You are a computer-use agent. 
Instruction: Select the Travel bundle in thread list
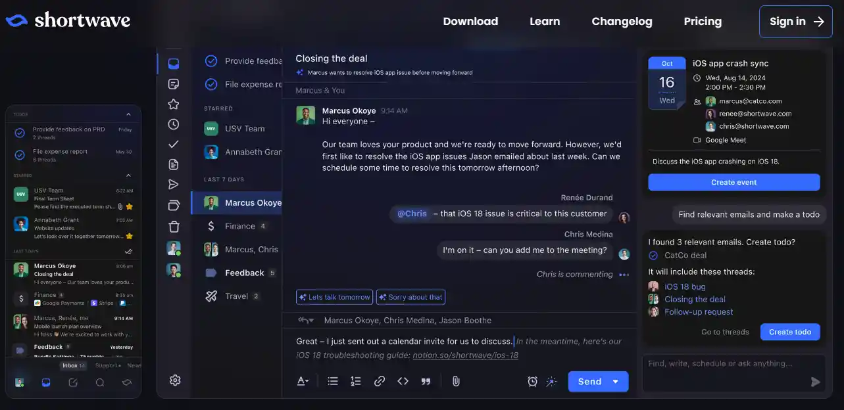(236, 296)
